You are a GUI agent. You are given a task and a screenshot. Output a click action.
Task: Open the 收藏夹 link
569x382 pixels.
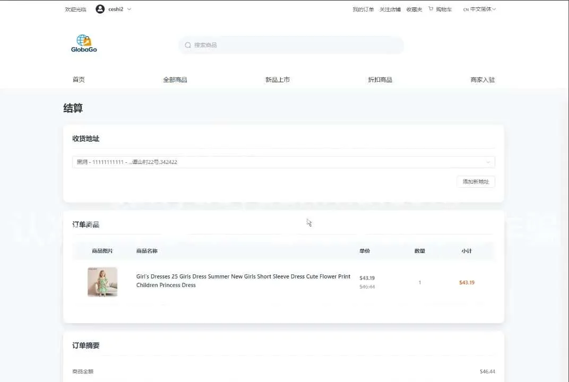click(414, 10)
